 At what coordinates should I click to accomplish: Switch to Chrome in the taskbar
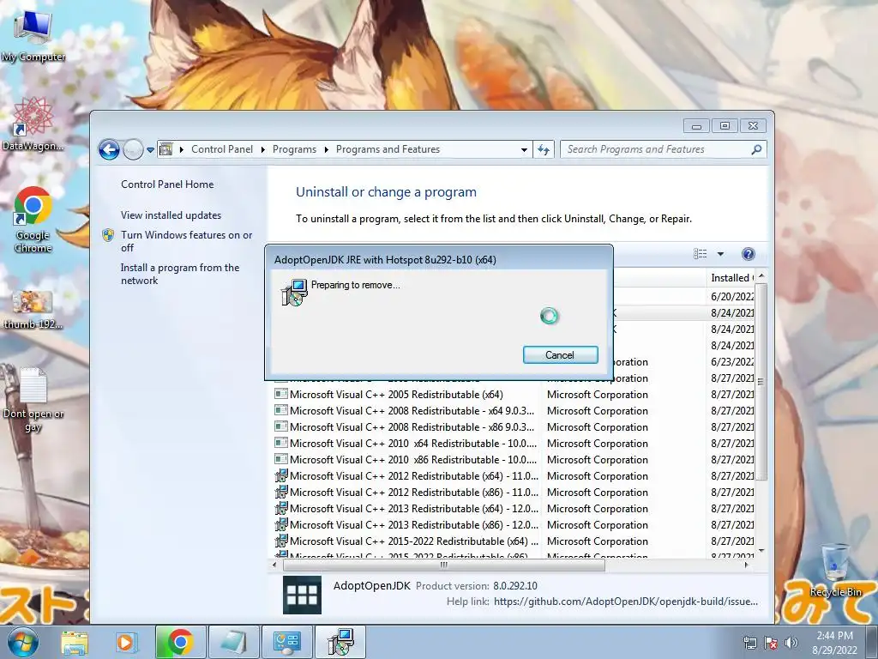pos(180,642)
